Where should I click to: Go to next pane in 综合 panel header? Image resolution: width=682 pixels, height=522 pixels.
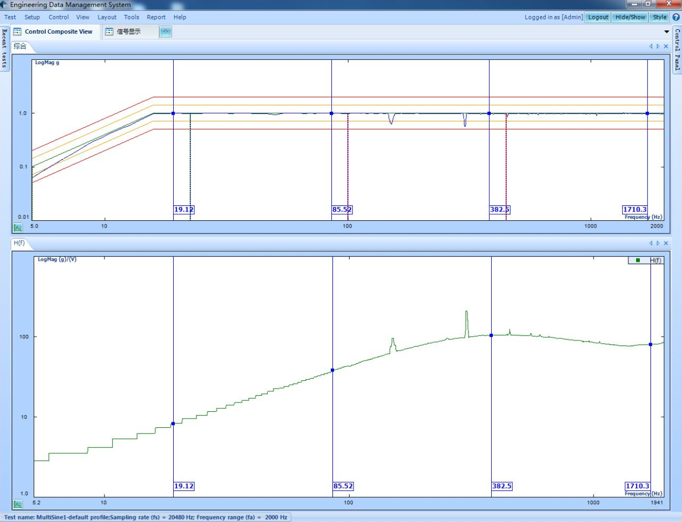(x=658, y=46)
